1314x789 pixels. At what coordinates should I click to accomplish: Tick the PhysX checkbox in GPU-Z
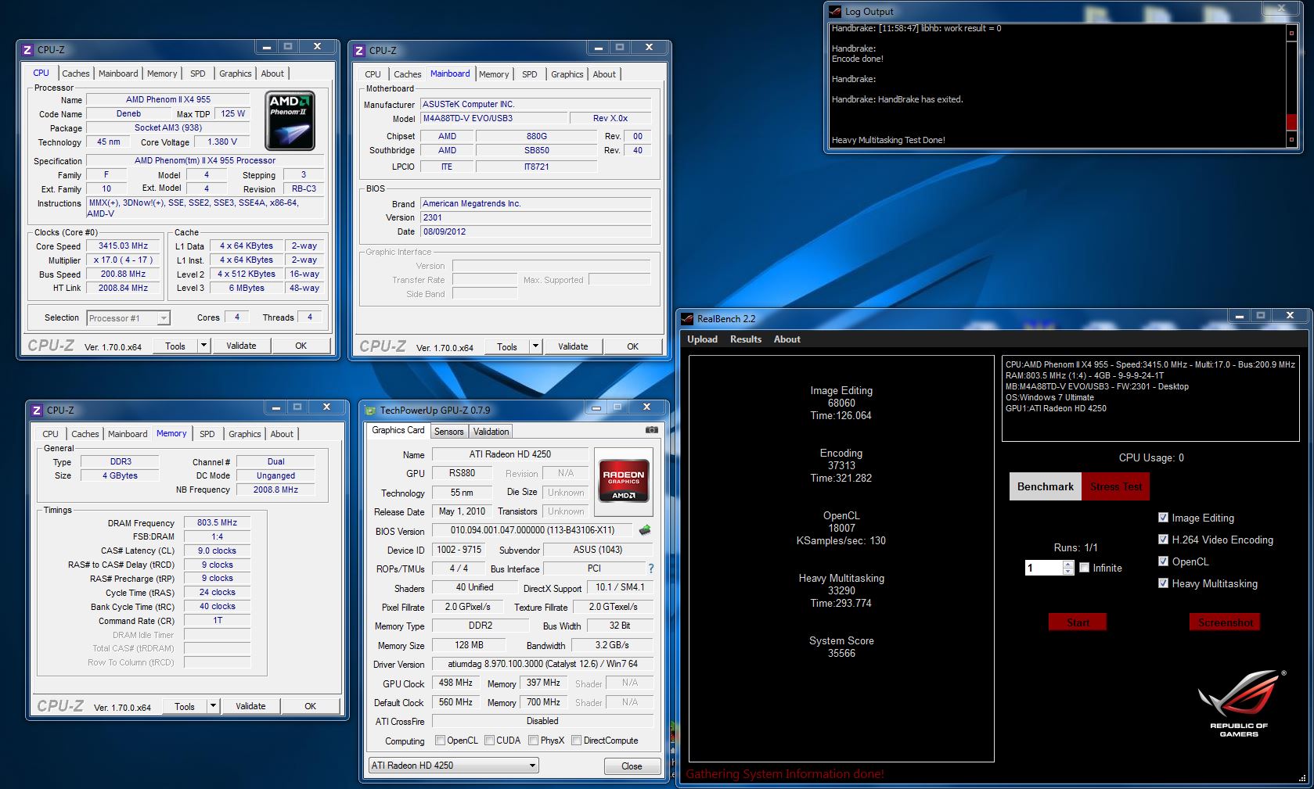[x=533, y=741]
